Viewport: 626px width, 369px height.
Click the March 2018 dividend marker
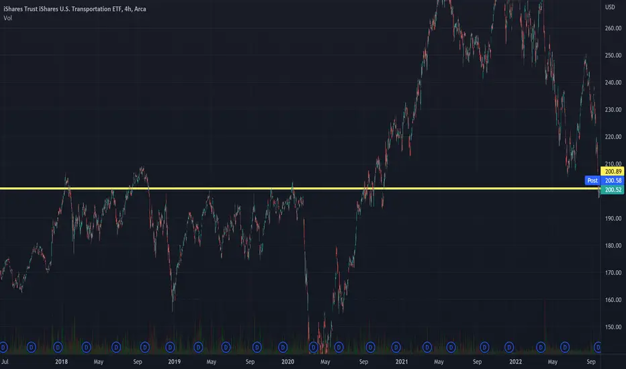[86, 348]
